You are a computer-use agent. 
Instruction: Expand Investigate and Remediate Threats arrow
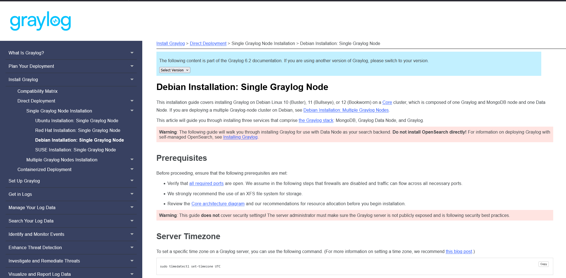coord(132,261)
